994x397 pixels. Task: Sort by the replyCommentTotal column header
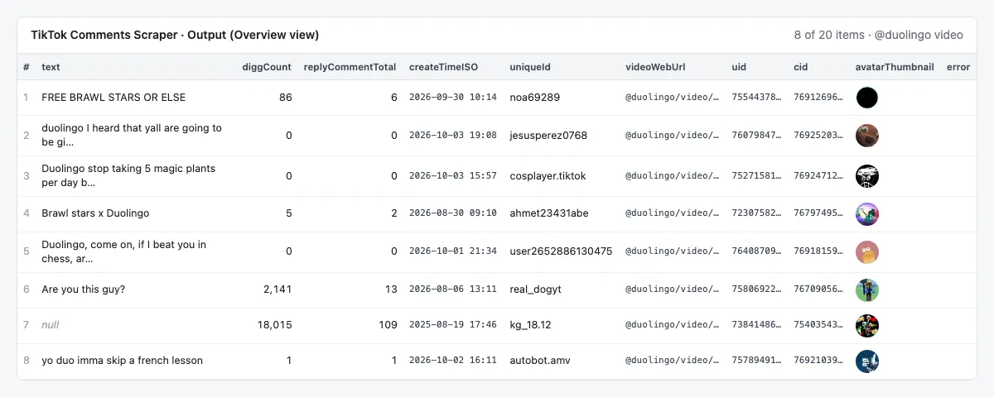point(350,67)
